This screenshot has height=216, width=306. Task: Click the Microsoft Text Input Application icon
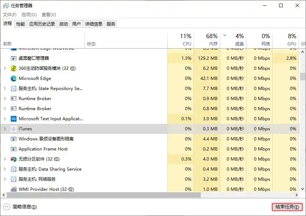(x=13, y=119)
